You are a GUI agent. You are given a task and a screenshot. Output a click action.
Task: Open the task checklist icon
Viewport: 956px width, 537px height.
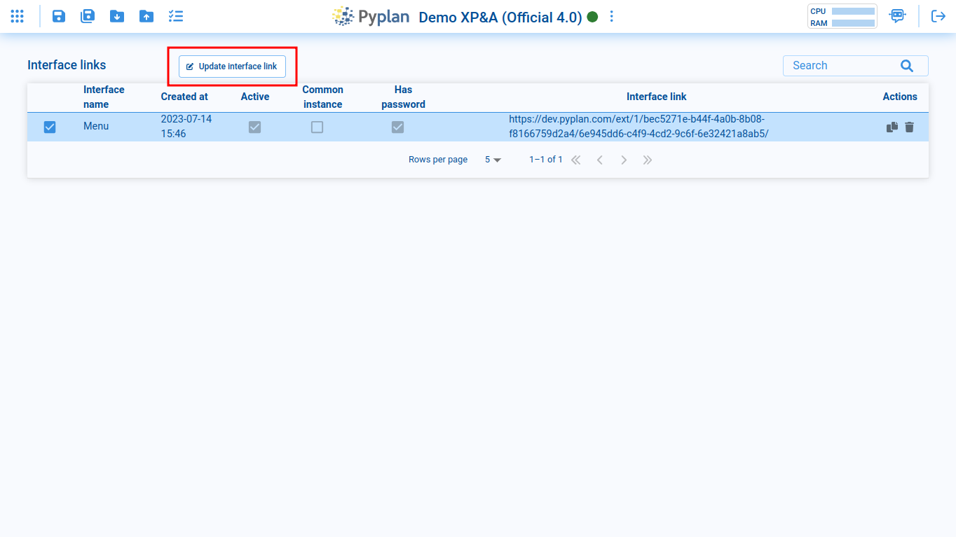tap(176, 16)
